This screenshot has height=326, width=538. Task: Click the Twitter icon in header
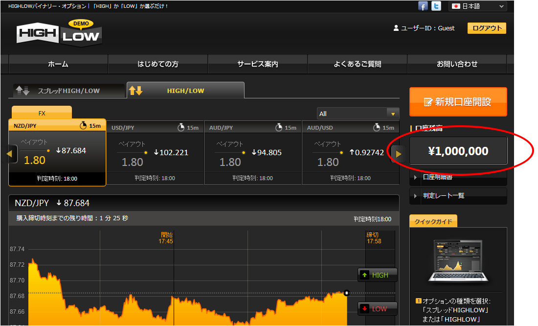point(436,6)
